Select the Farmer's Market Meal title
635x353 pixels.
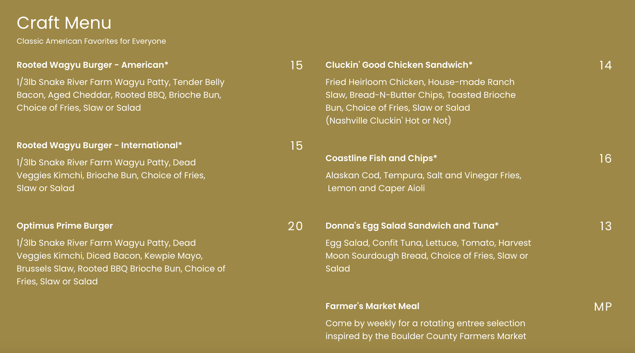[x=372, y=306]
